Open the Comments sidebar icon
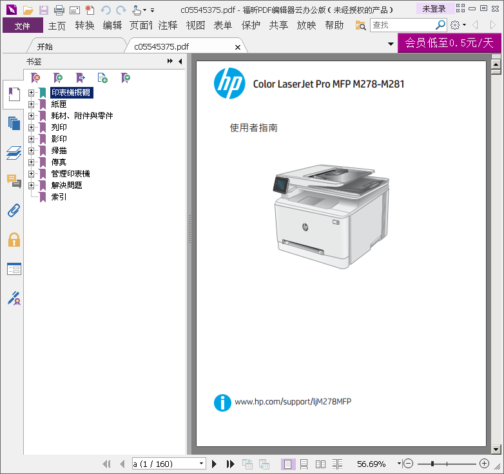This screenshot has height=474, width=504. [14, 181]
